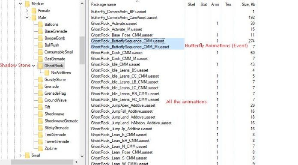
Task: Select the GasGrenade folder icon
Action: click(40, 59)
